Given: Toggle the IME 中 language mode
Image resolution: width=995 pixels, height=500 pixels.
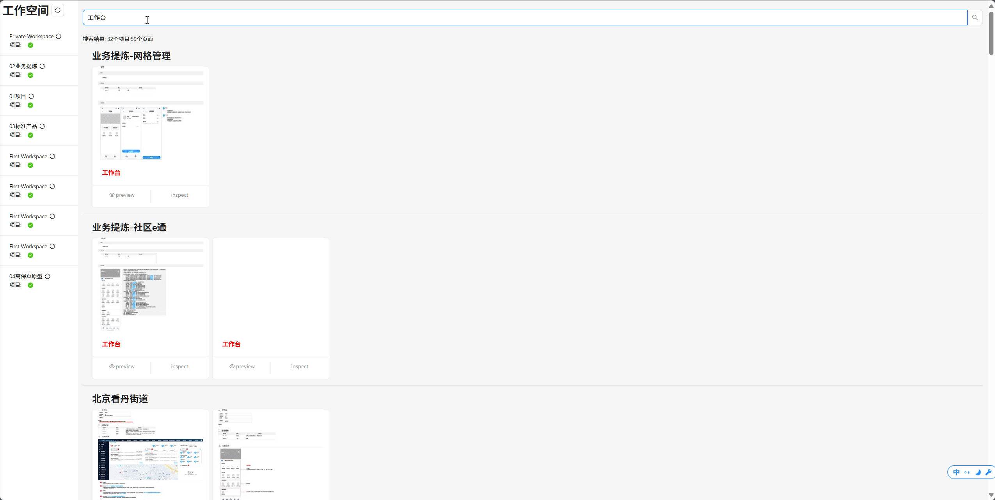Looking at the screenshot, I should 956,472.
